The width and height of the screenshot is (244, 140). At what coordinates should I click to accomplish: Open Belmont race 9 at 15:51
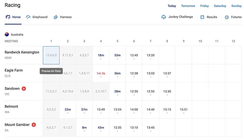point(184,110)
